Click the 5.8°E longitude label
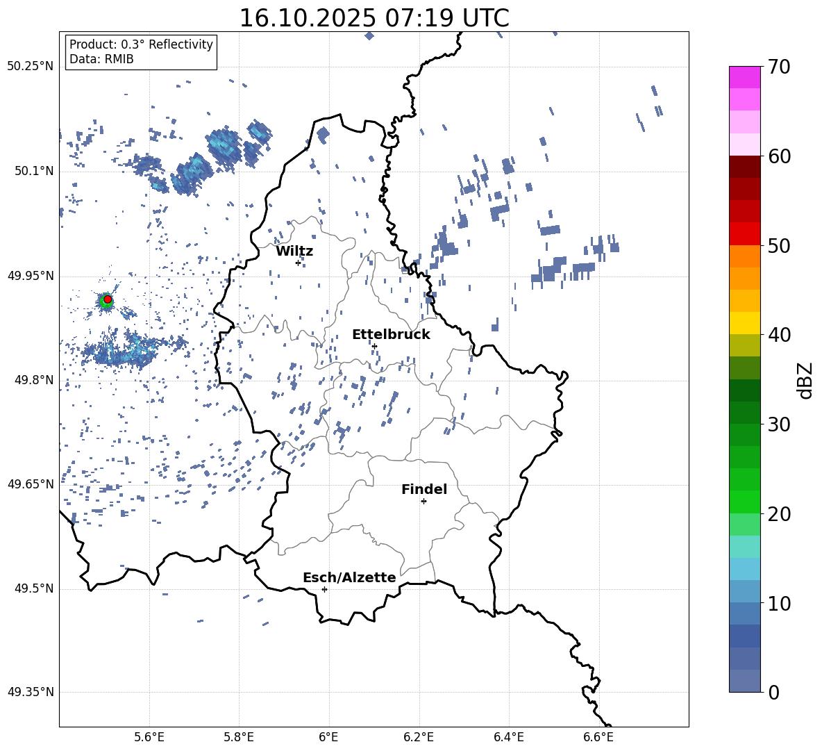The width and height of the screenshot is (822, 751). pyautogui.click(x=239, y=737)
